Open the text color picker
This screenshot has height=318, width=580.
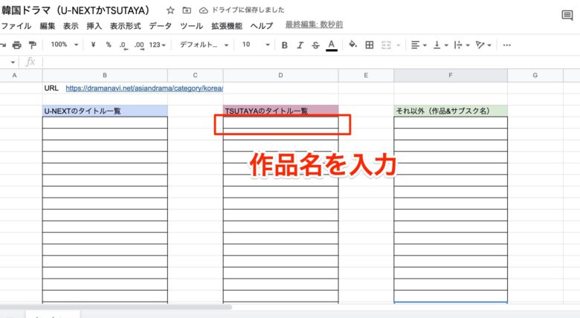coord(332,45)
